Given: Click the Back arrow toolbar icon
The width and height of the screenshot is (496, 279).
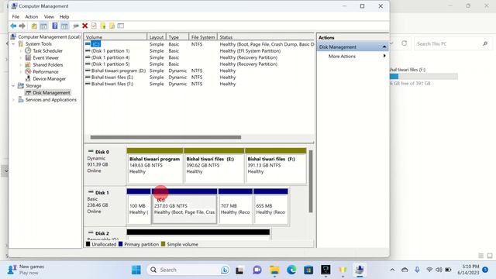Looking at the screenshot, I should pos(13,26).
